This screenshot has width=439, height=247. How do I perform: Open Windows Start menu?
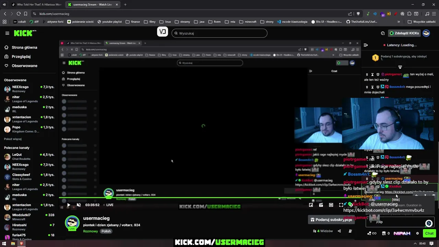coord(4,244)
